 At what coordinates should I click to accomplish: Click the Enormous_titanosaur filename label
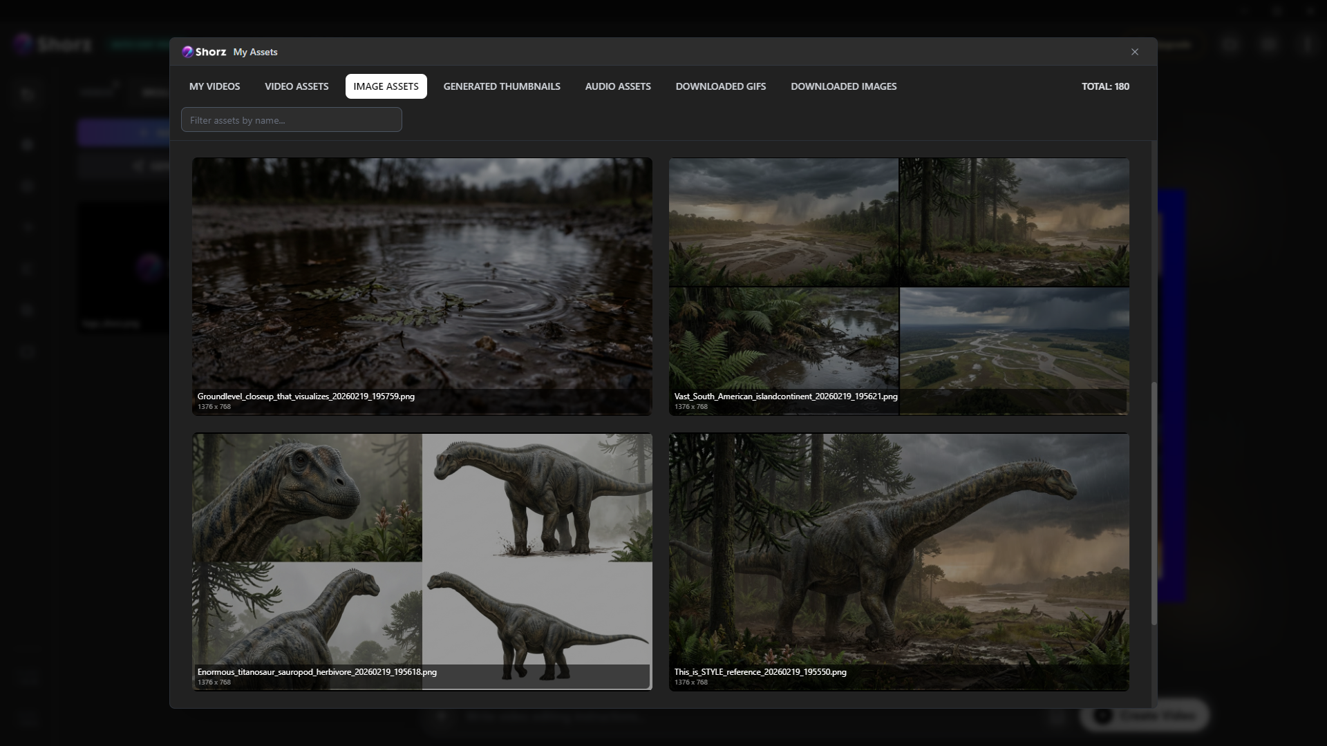click(x=317, y=672)
